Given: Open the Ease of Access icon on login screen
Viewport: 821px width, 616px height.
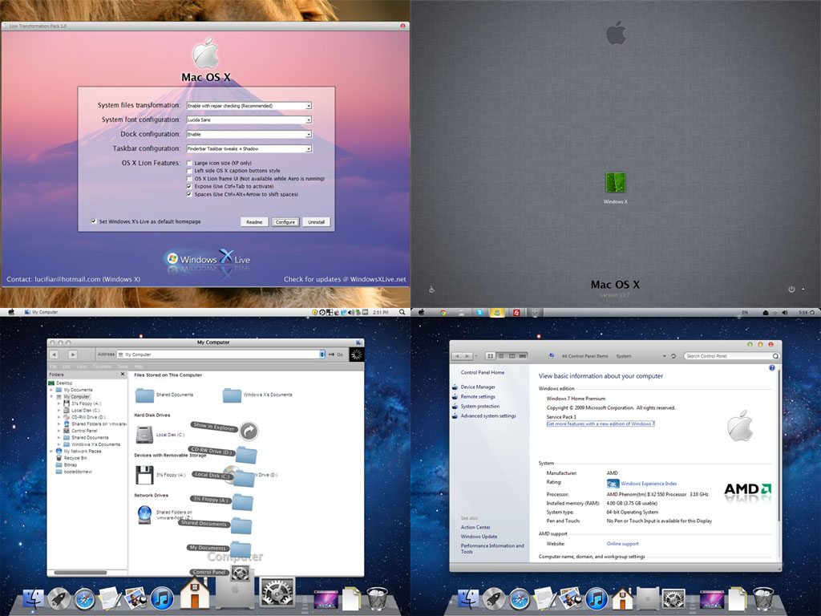Looking at the screenshot, I should click(432, 290).
